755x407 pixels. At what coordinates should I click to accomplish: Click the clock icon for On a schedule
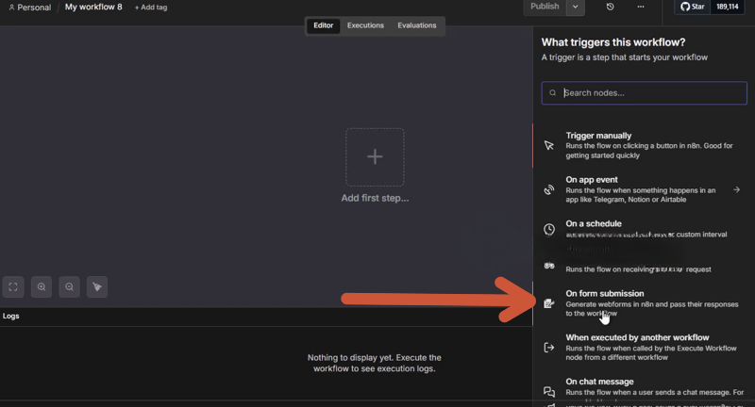pyautogui.click(x=549, y=229)
